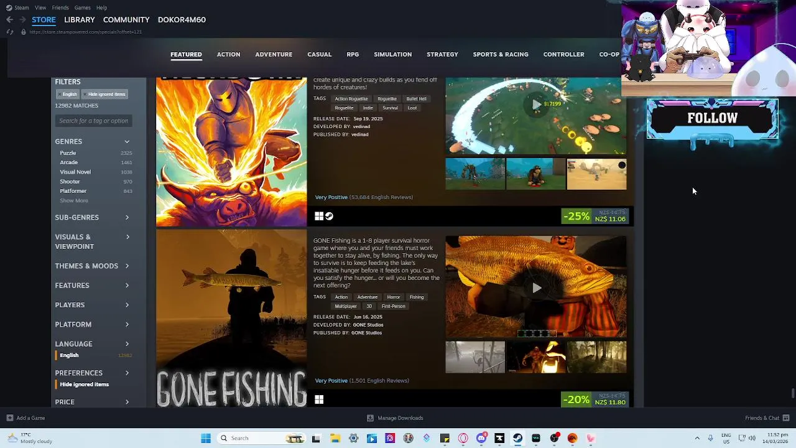The width and height of the screenshot is (796, 448).
Task: Switch to the LIBRARY tab
Action: 80,20
